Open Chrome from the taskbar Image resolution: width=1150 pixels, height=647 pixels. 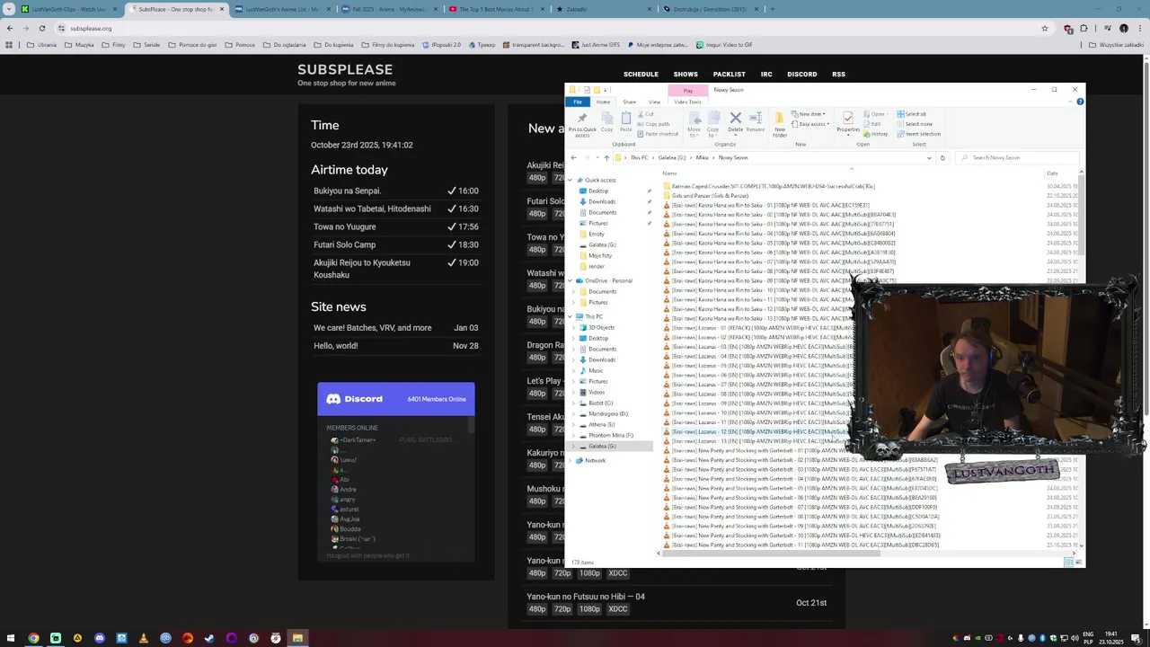[x=33, y=638]
